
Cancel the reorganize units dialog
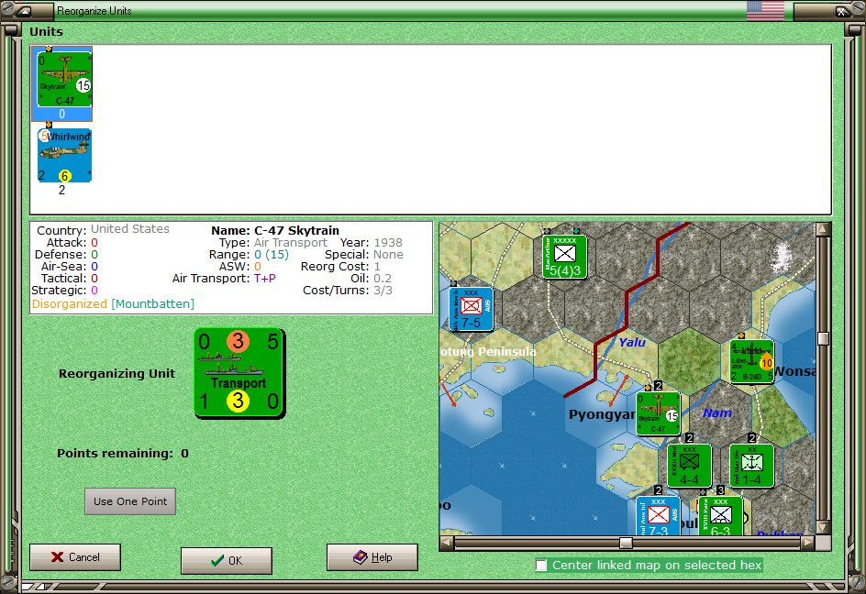coord(75,557)
